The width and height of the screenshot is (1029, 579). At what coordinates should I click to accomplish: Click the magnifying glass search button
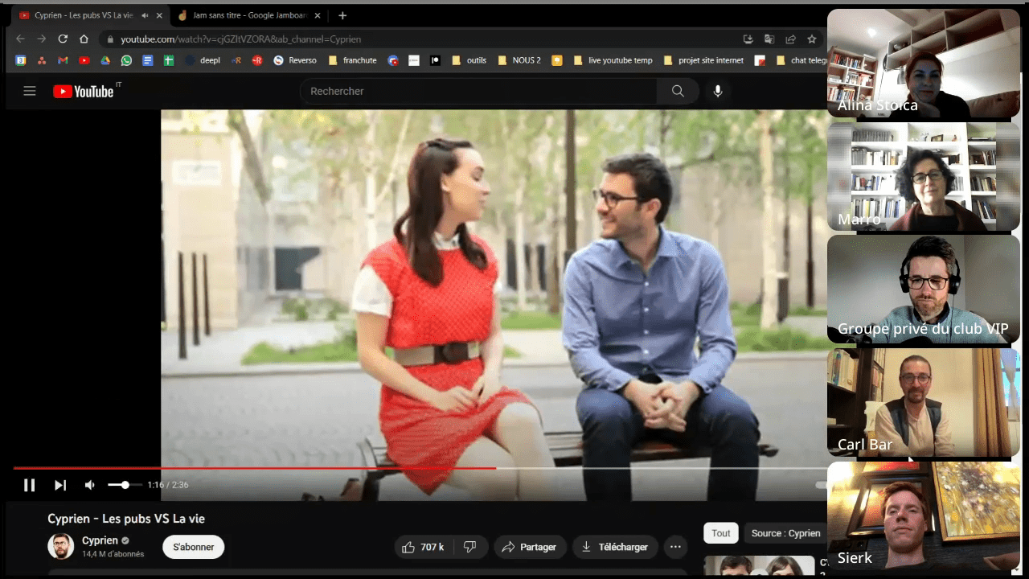point(678,91)
